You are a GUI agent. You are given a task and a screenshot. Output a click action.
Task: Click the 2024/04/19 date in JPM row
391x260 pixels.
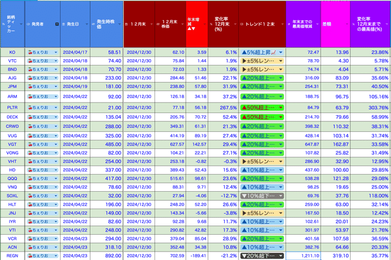coord(75,86)
